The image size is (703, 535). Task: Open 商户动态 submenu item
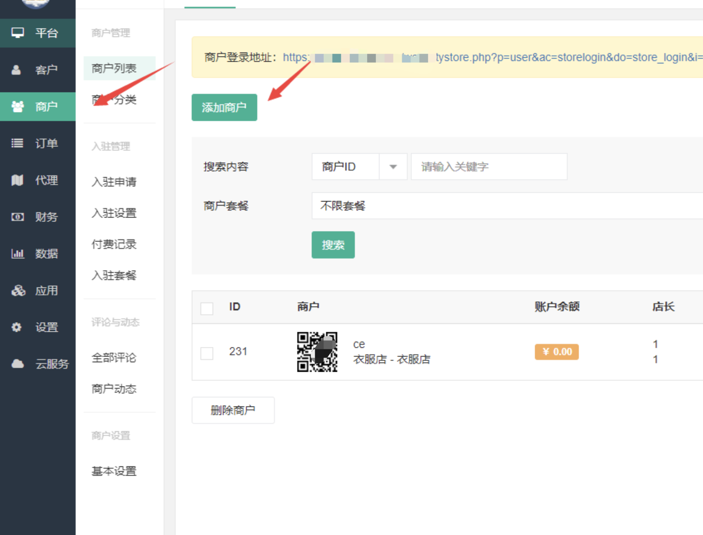[x=114, y=389]
